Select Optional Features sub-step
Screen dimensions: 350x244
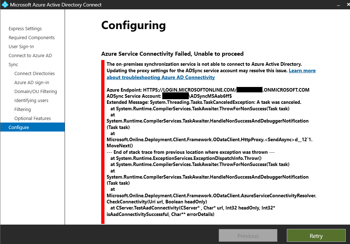[33, 118]
